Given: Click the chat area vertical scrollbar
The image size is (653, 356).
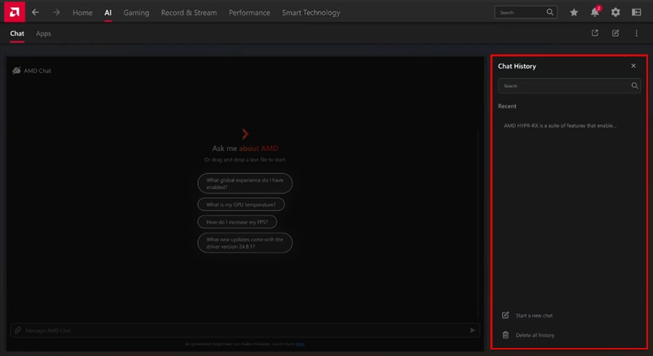Looking at the screenshot, I should 477,225.
